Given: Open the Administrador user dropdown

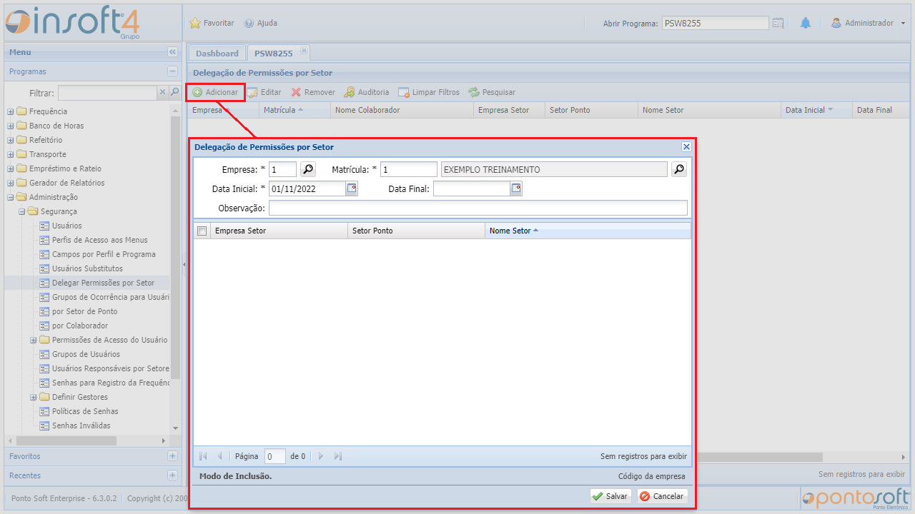Looking at the screenshot, I should (x=869, y=23).
